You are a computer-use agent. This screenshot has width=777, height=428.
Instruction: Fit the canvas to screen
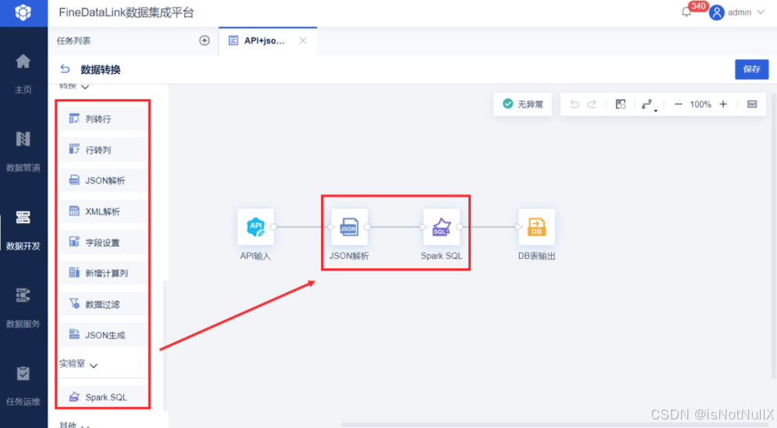620,104
